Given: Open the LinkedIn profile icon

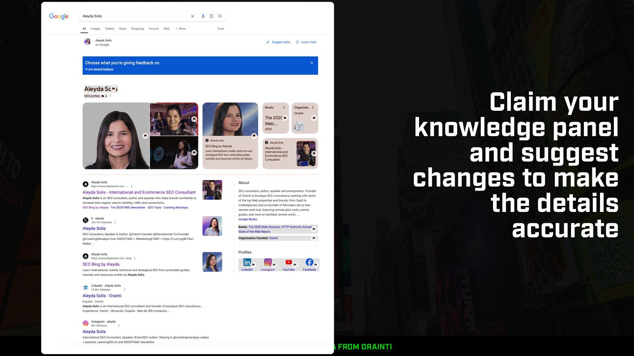Looking at the screenshot, I should pyautogui.click(x=247, y=262).
